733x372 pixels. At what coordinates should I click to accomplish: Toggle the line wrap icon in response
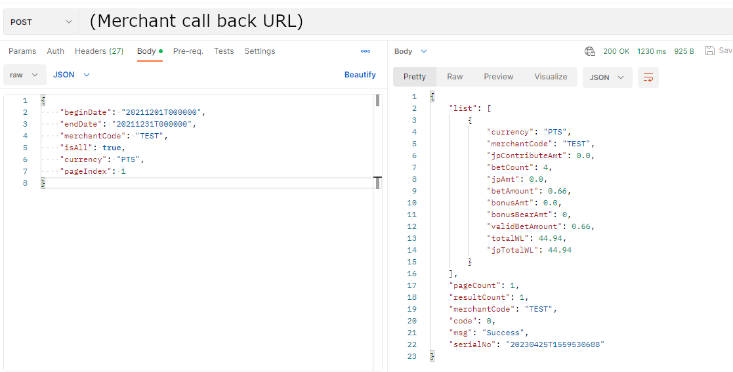pos(648,77)
